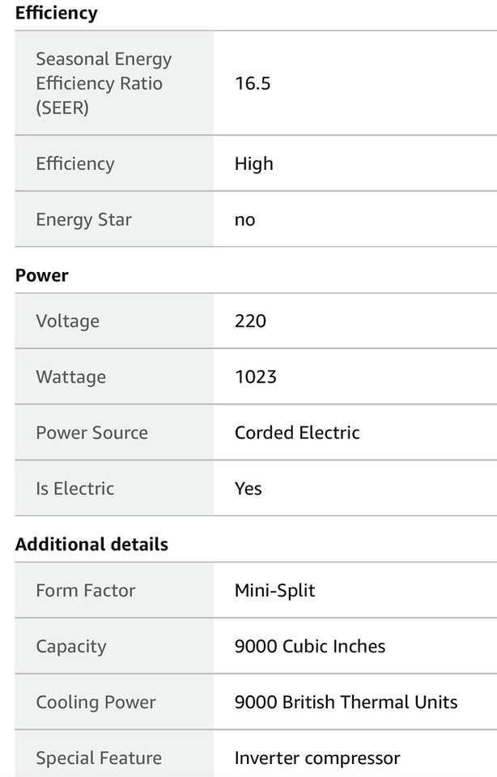This screenshot has width=497, height=777.
Task: Click the Wattage row label
Action: pos(70,376)
